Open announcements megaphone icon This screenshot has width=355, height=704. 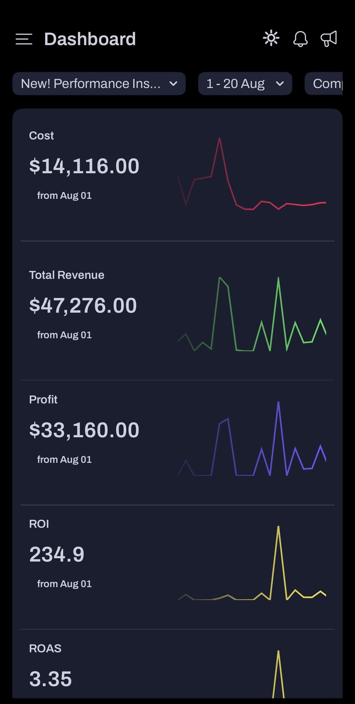[x=329, y=38]
